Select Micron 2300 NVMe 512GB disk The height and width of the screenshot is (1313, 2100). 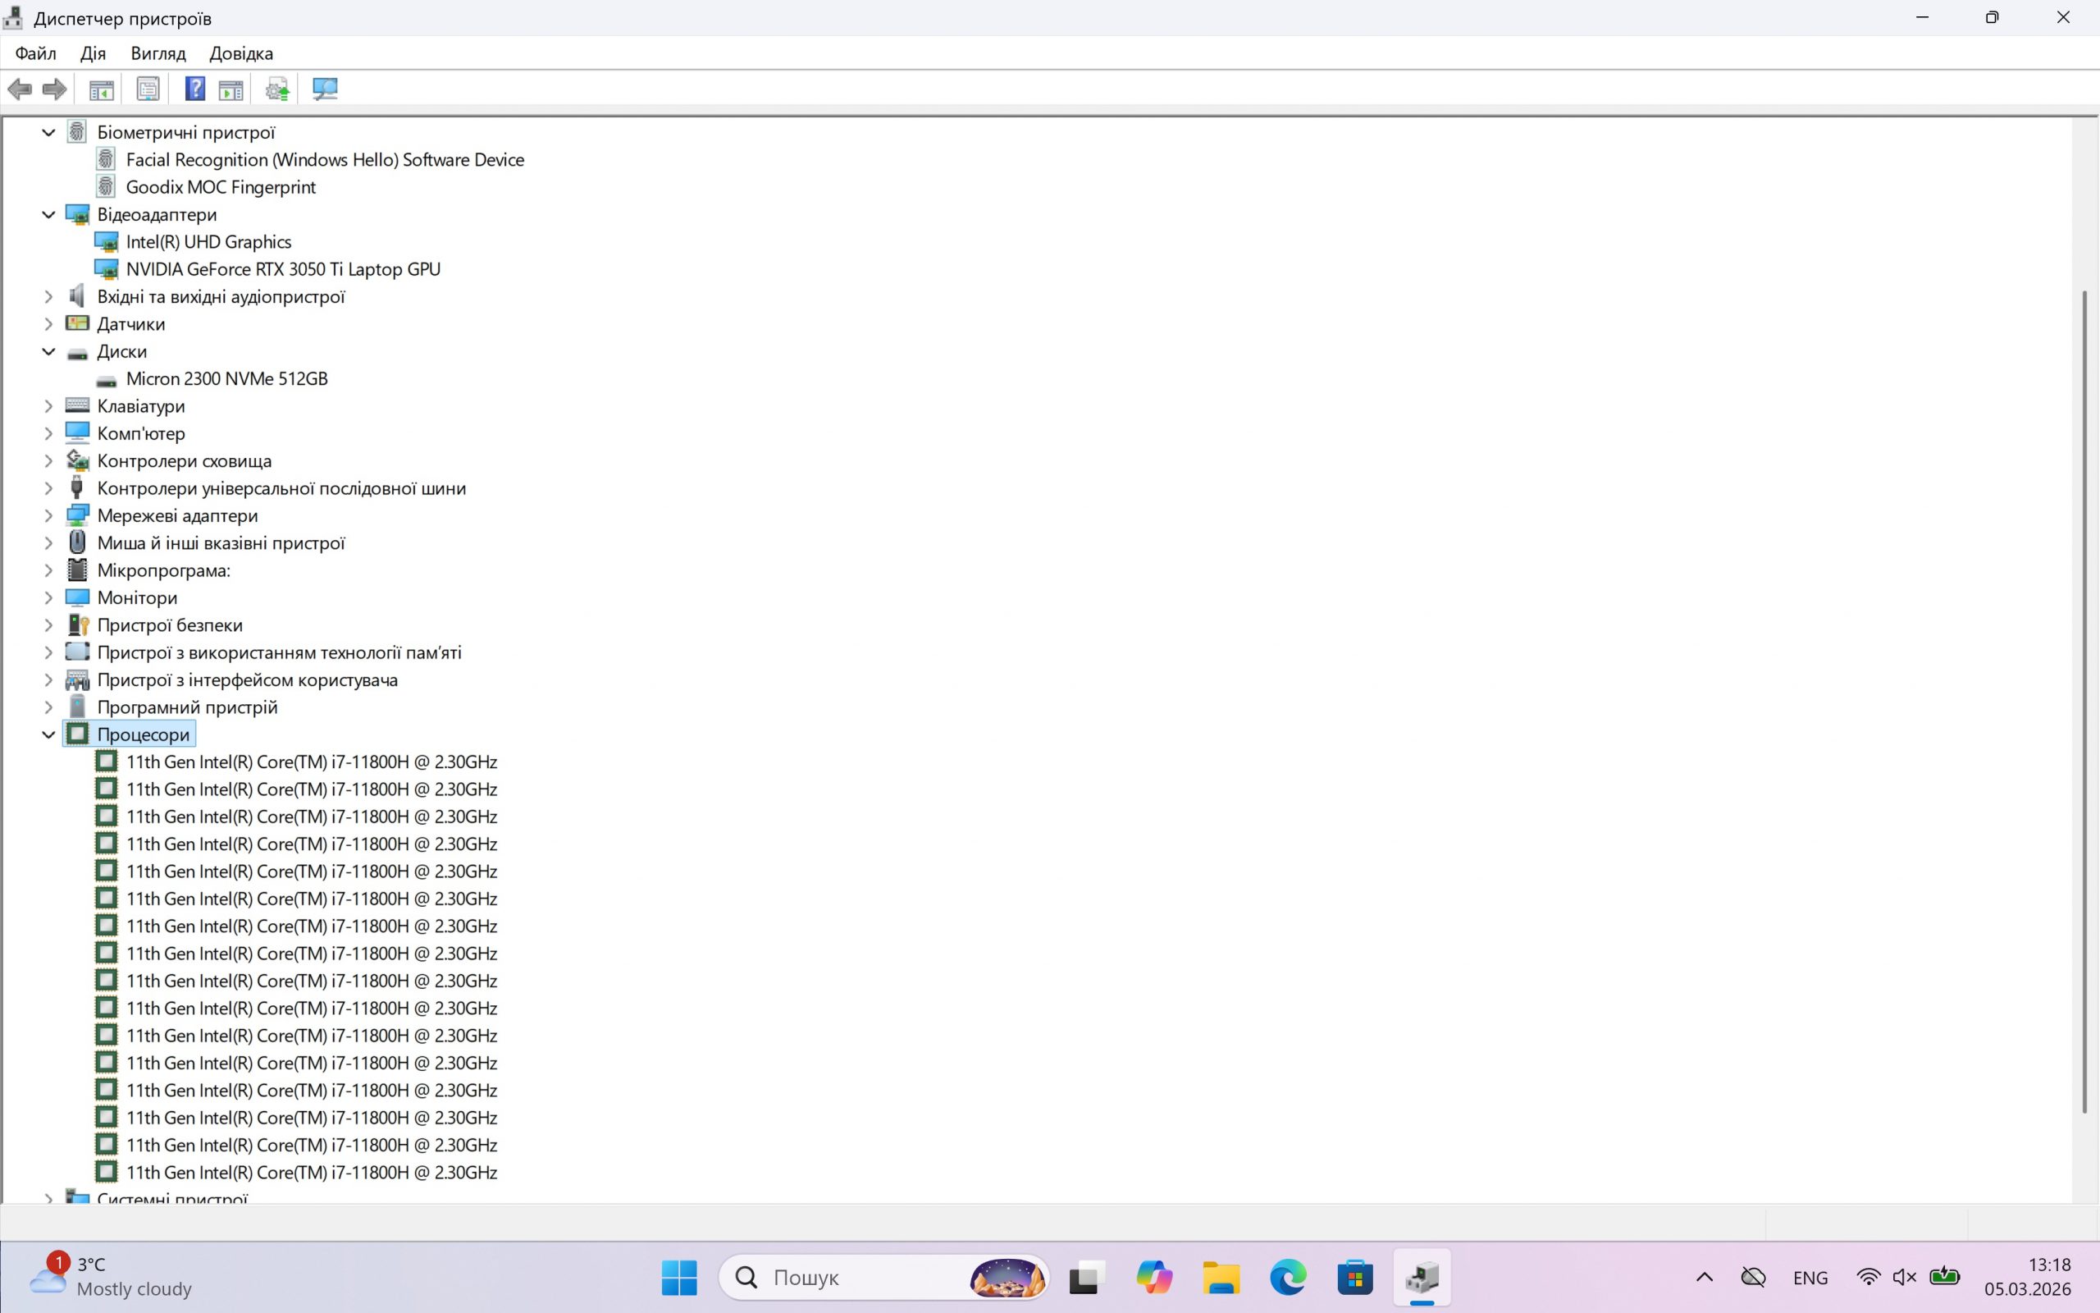[x=226, y=378]
